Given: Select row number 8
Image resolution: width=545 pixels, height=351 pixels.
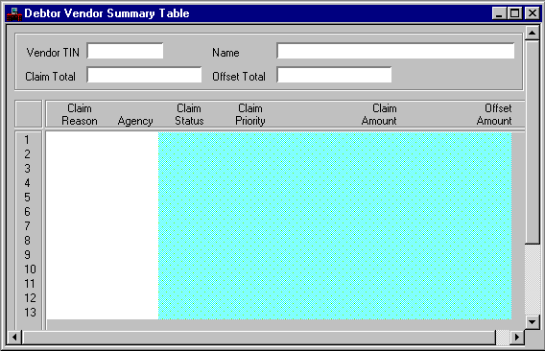Looking at the screenshot, I should point(27,241).
